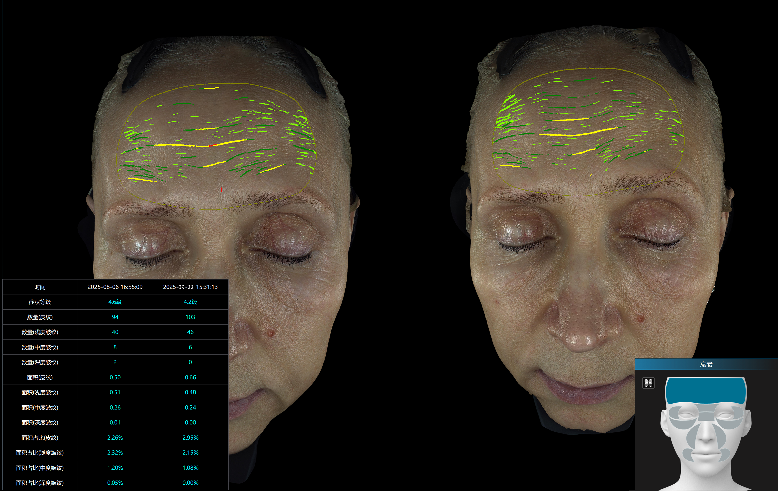Click the four-leaf region selector icon

coord(649,383)
